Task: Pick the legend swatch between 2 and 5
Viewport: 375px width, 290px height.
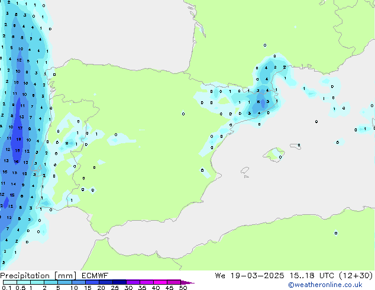Action: (x=51, y=282)
